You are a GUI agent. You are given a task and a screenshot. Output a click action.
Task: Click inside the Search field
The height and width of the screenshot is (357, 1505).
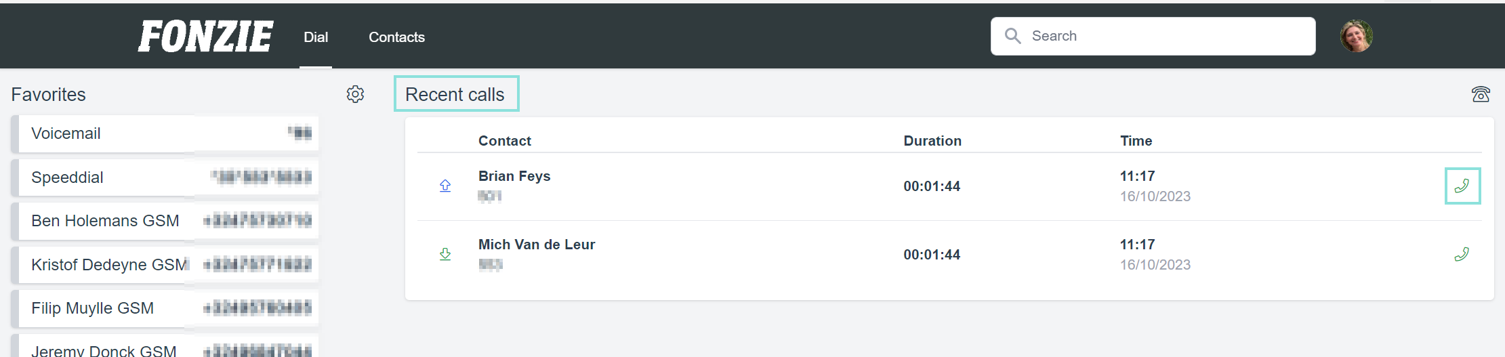(1153, 36)
